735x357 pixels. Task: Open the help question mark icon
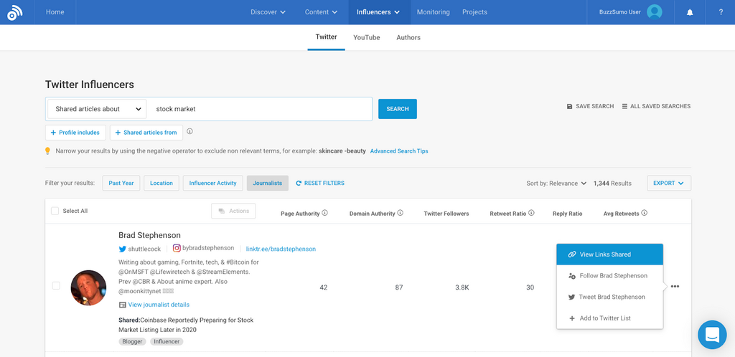[x=720, y=12]
